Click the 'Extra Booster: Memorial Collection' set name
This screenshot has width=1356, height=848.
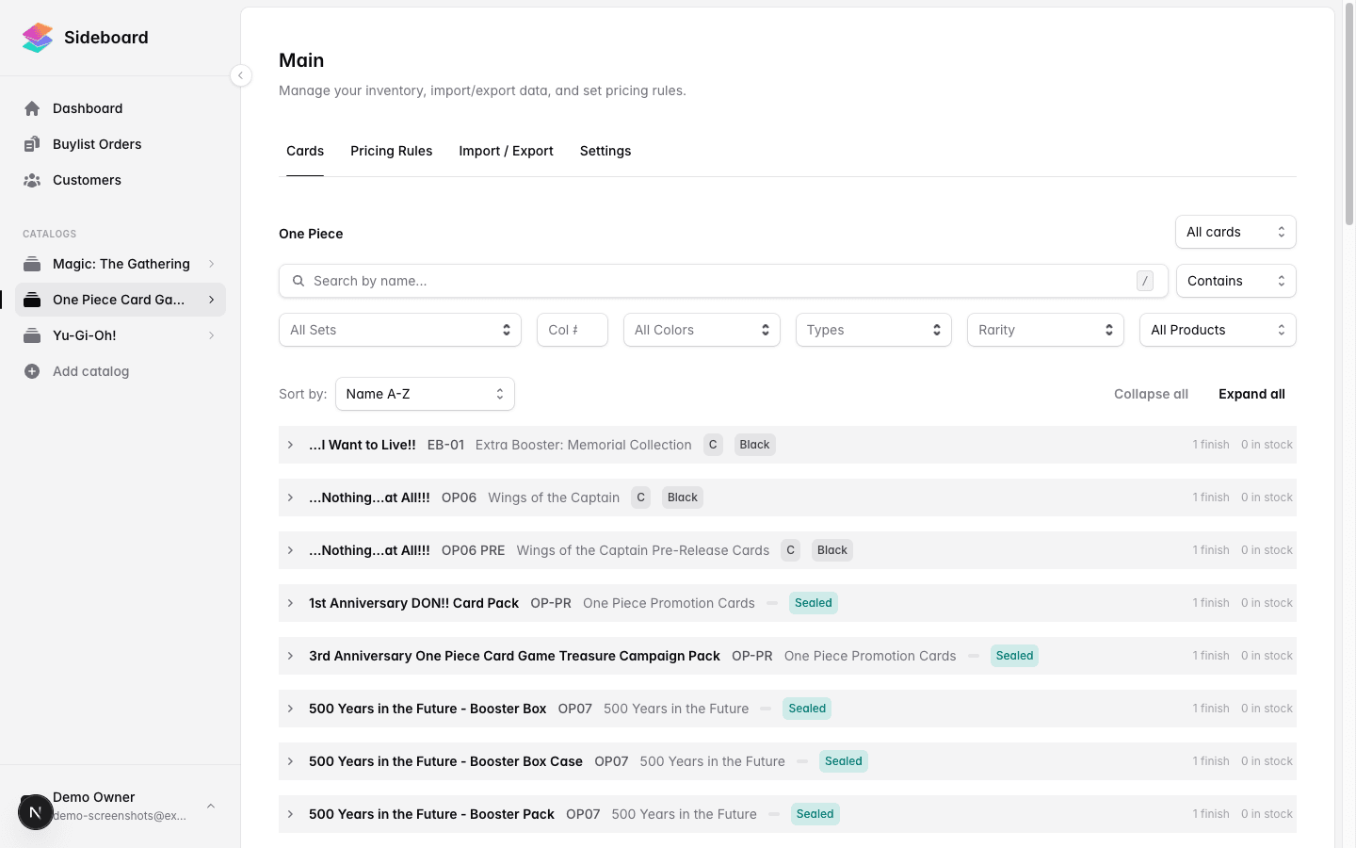coord(584,445)
